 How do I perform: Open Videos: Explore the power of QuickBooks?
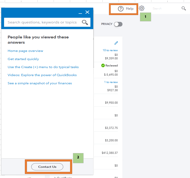tap(42, 75)
